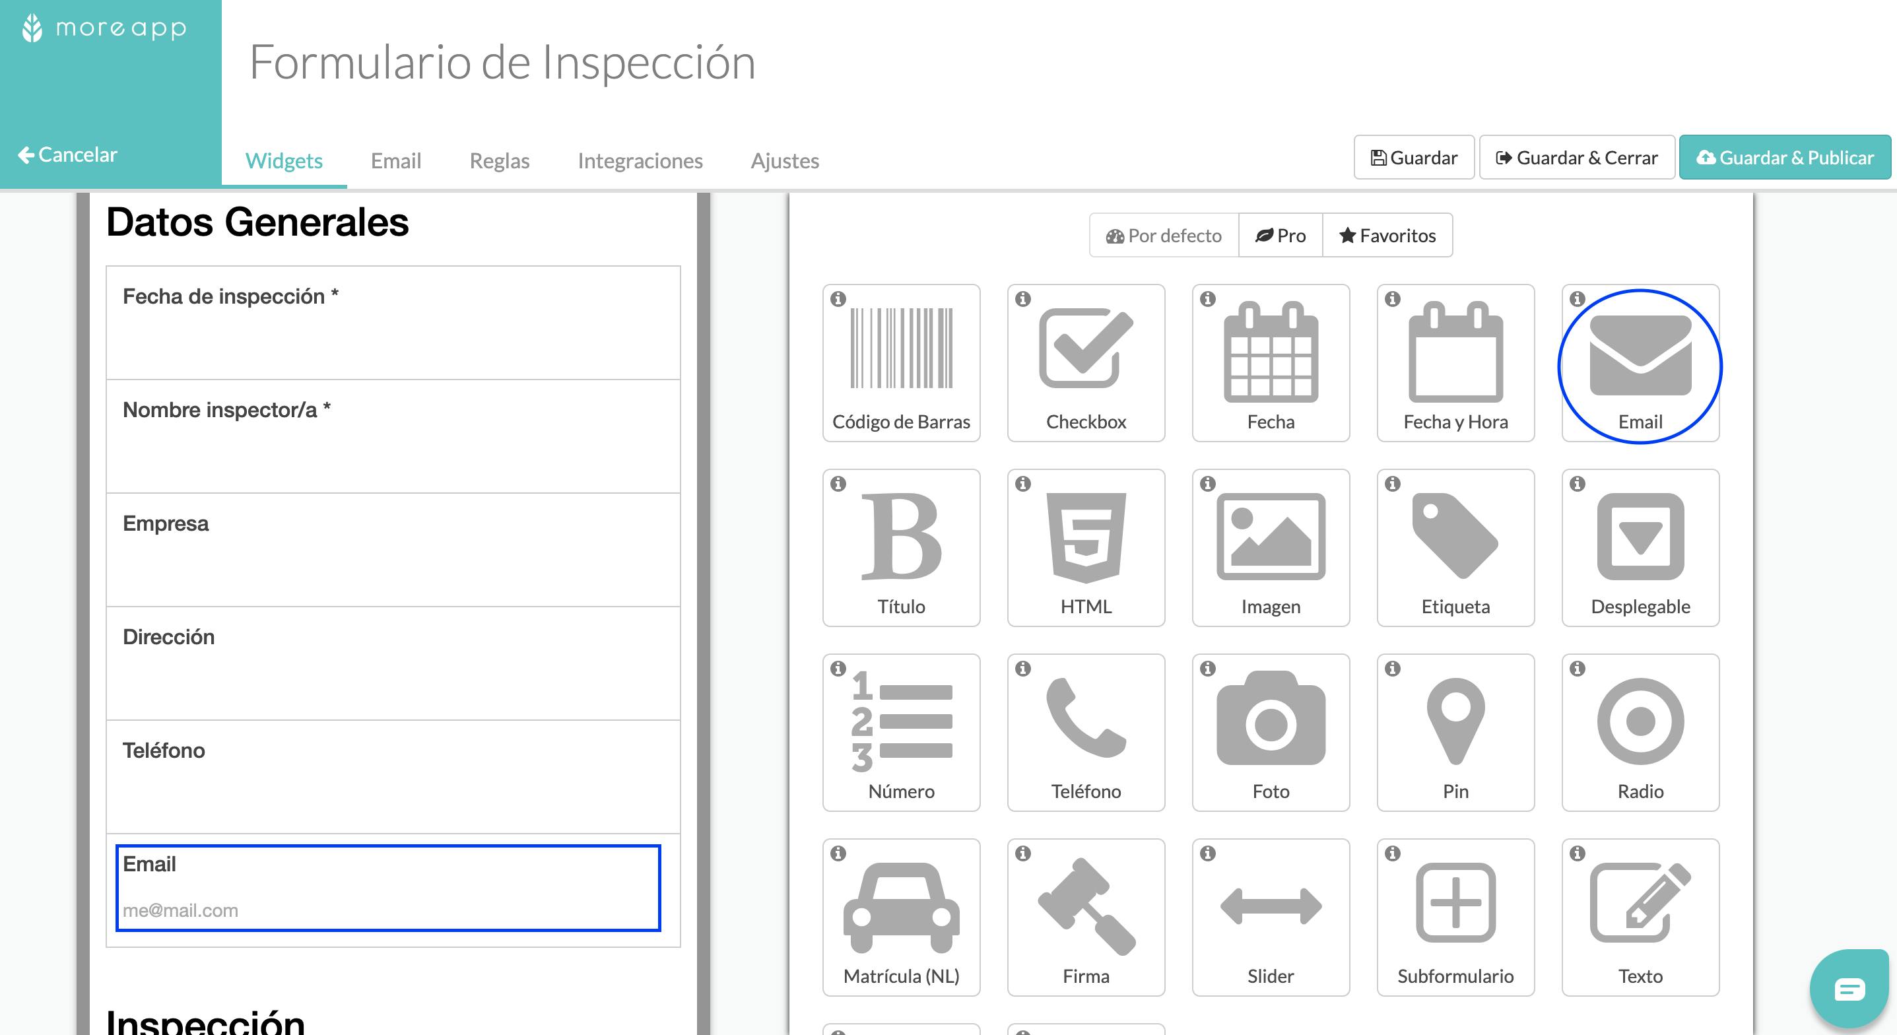Add the Firma signature widget
Viewport: 1897px width, 1035px height.
coord(1086,918)
